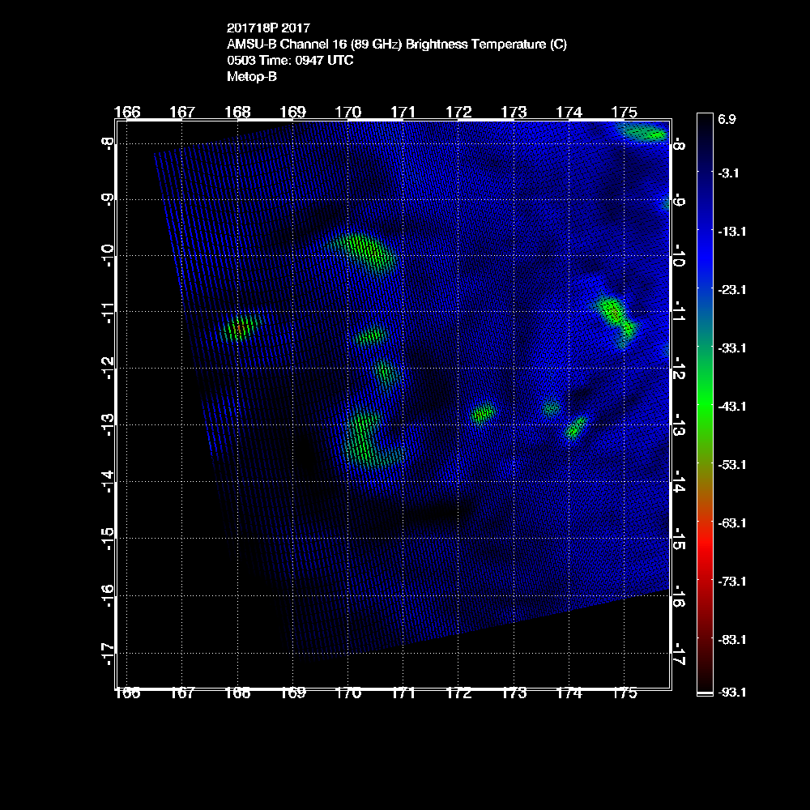Click the green-red blob near 174.8, -11
The height and width of the screenshot is (810, 810).
coord(616,316)
